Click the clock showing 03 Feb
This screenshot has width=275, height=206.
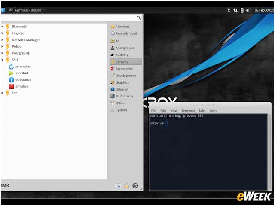(264, 10)
